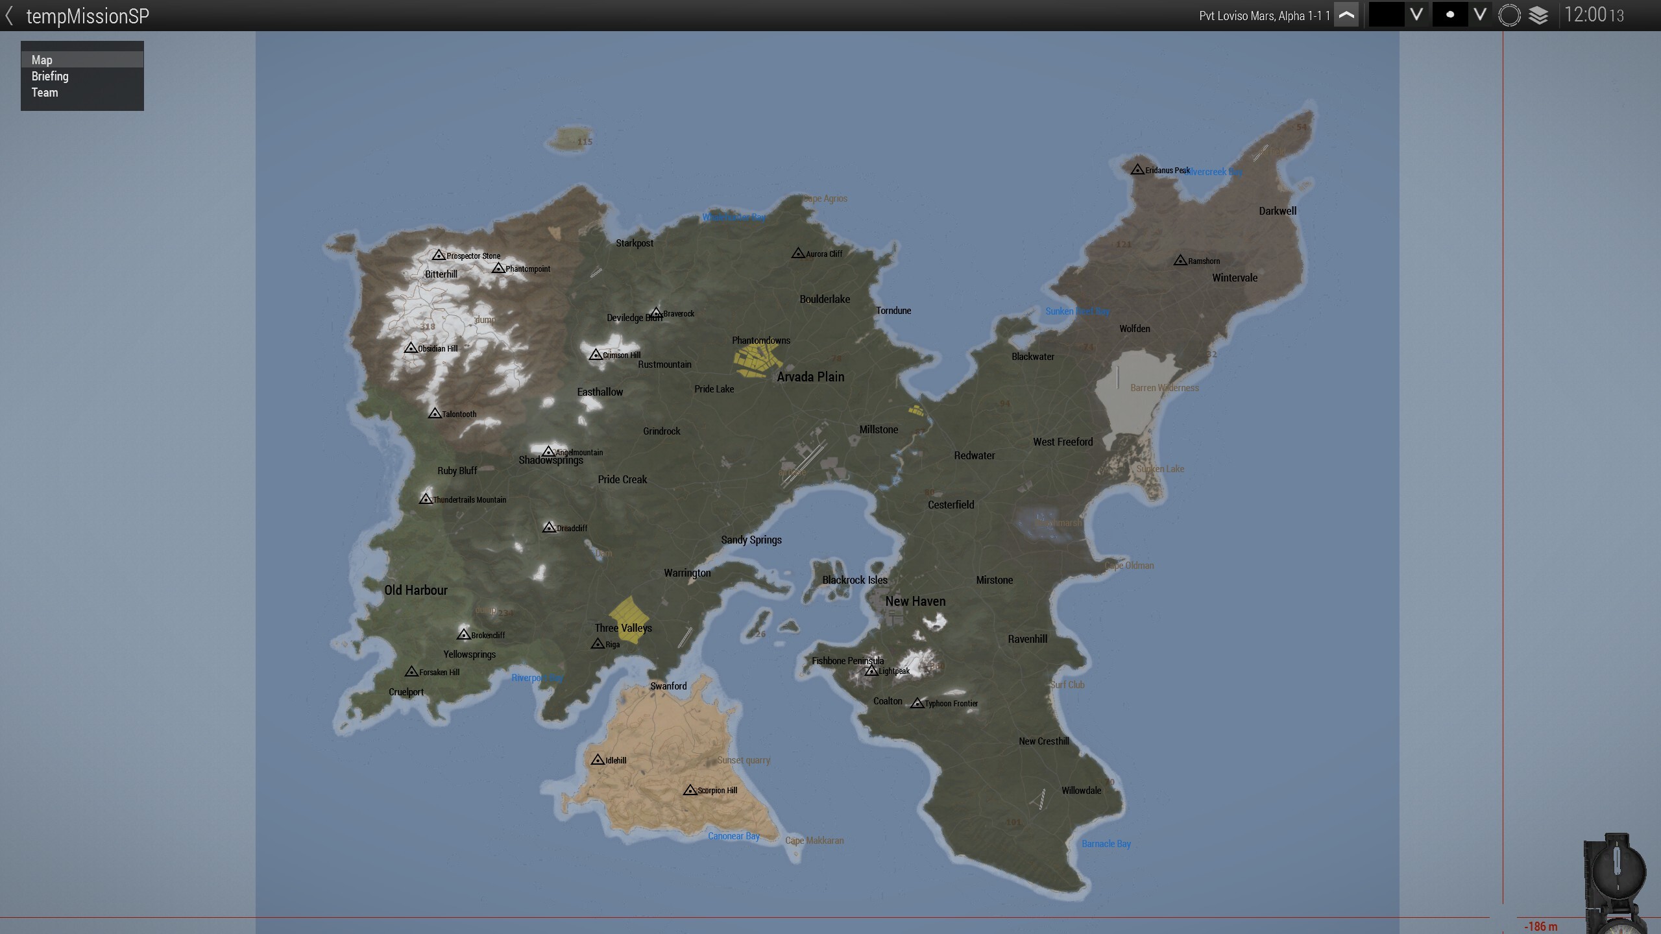
Task: Click the circular center-on-player icon
Action: click(1509, 16)
